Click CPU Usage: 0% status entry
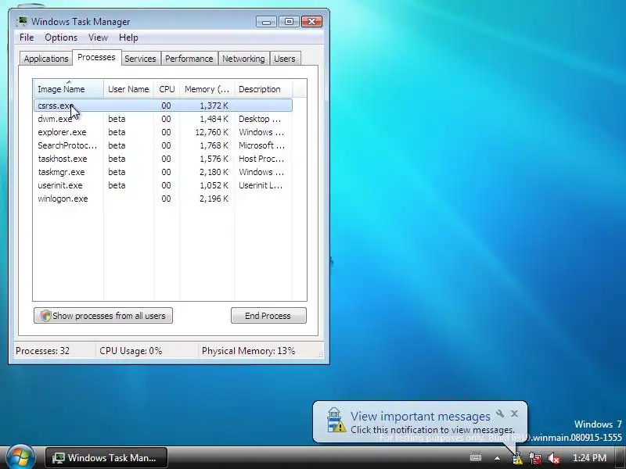Viewport: 626px width, 469px height. [x=131, y=351]
